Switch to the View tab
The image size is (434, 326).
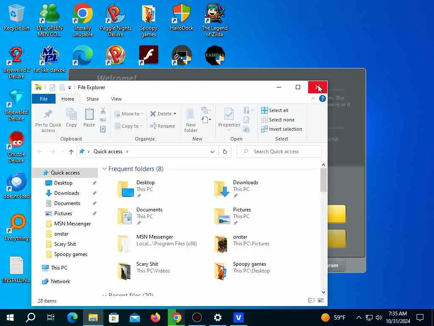tap(116, 99)
